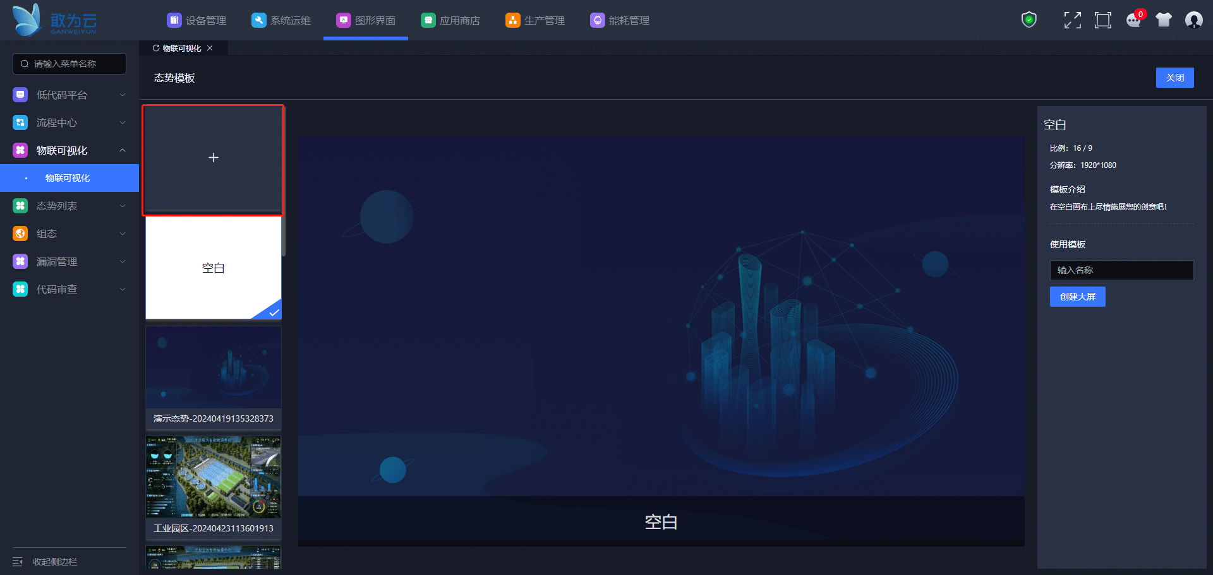Click the 态势模板 page heading

click(x=174, y=78)
